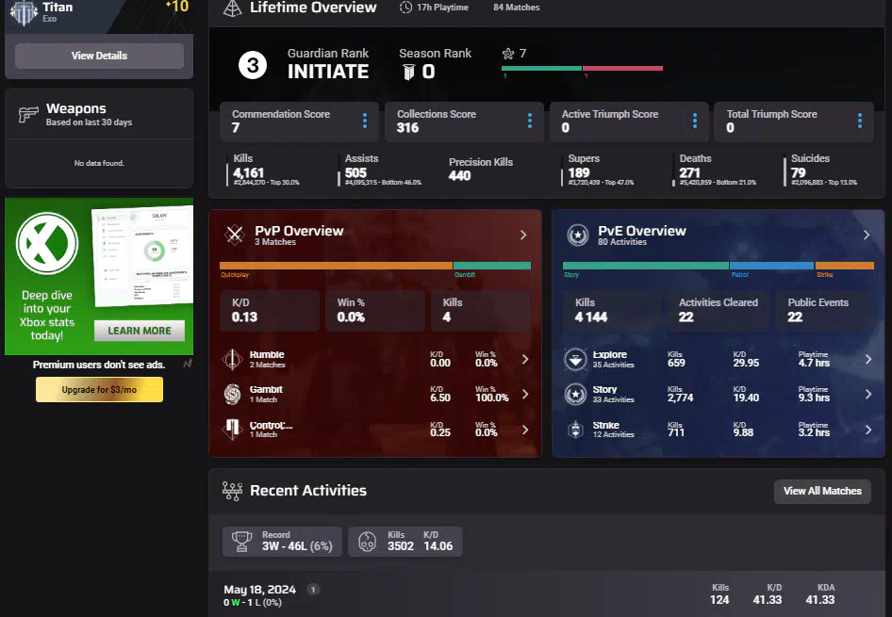Click the Learn More Xbox stats ad
This screenshot has width=892, height=617.
[x=139, y=331]
